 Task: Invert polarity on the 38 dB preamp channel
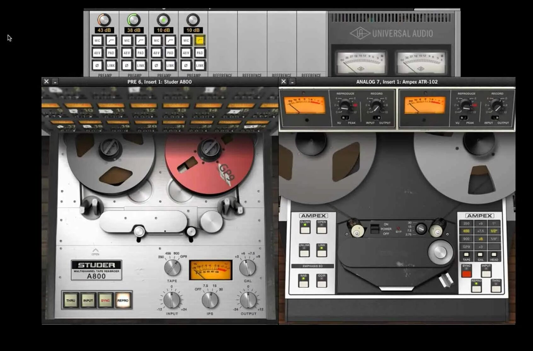(x=127, y=66)
